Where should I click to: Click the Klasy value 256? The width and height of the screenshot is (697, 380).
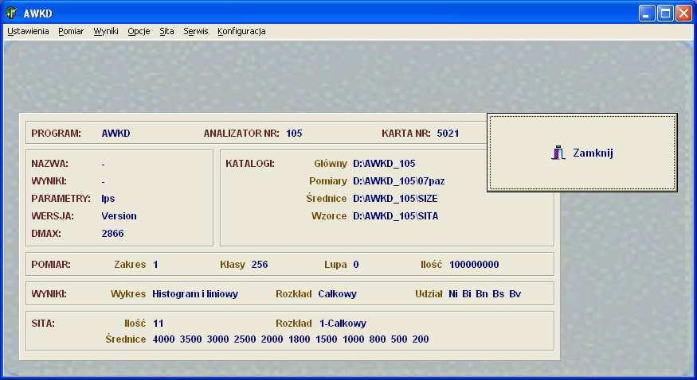(260, 265)
